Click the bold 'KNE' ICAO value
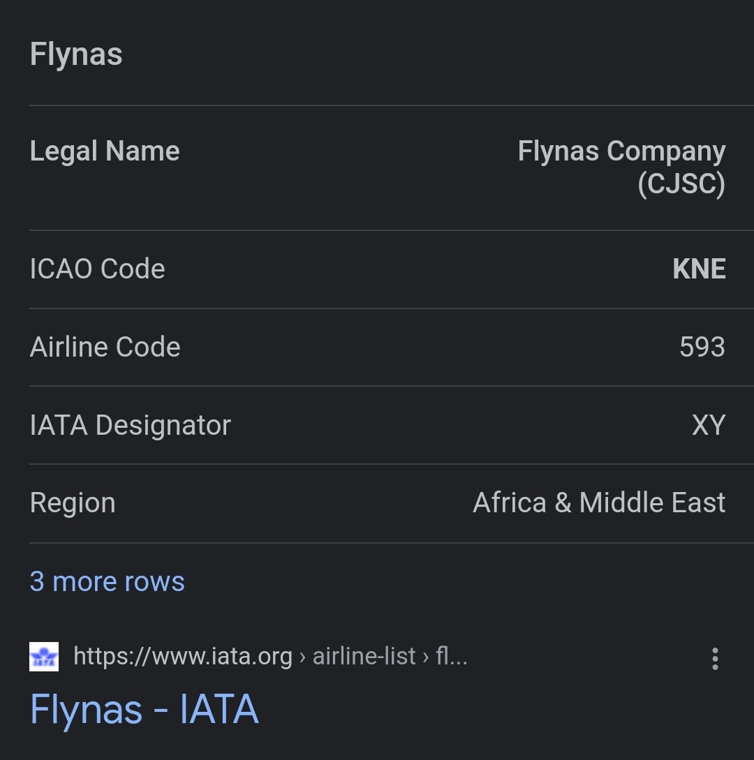This screenshot has height=760, width=754. point(699,269)
